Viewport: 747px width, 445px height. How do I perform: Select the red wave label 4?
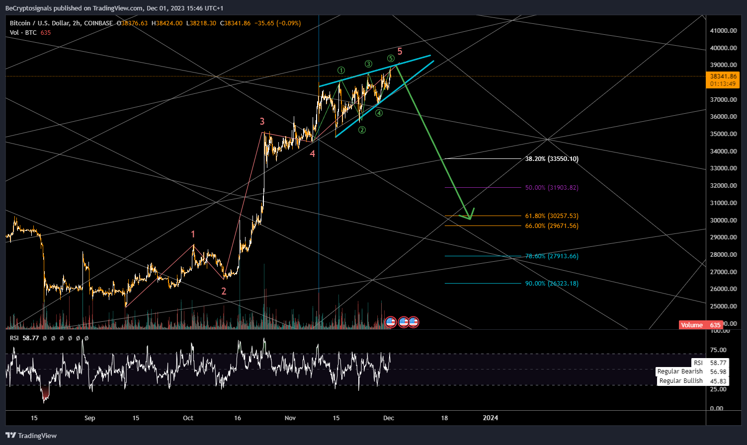click(x=312, y=154)
